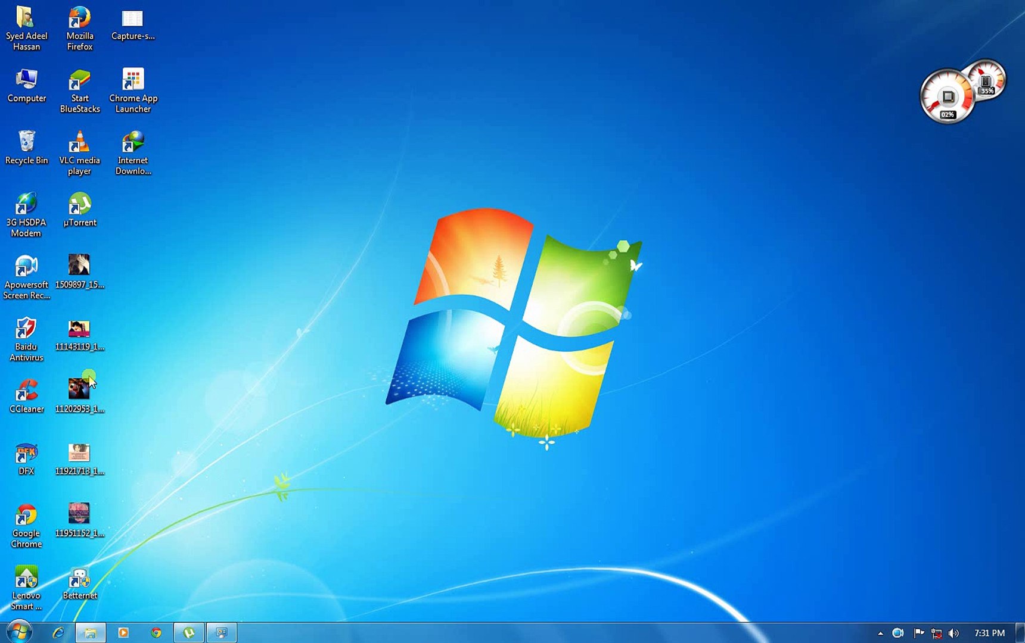Open the network connection tray icon

pyautogui.click(x=936, y=633)
